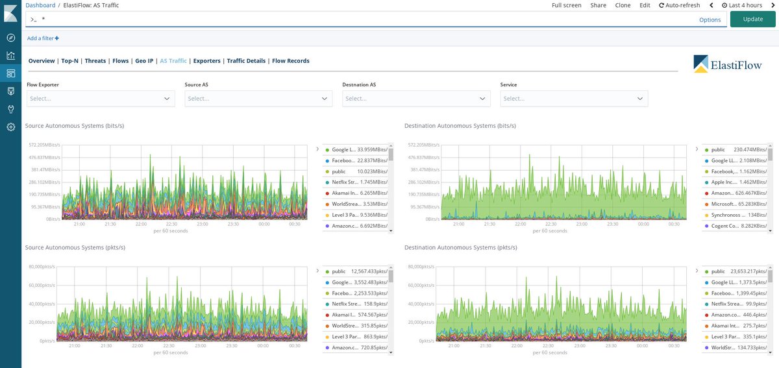Switch to the Flows dashboard link

(120, 61)
